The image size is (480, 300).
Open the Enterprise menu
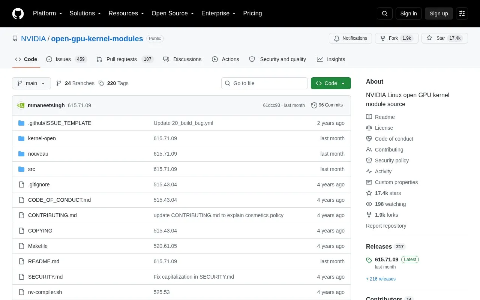[x=219, y=13]
